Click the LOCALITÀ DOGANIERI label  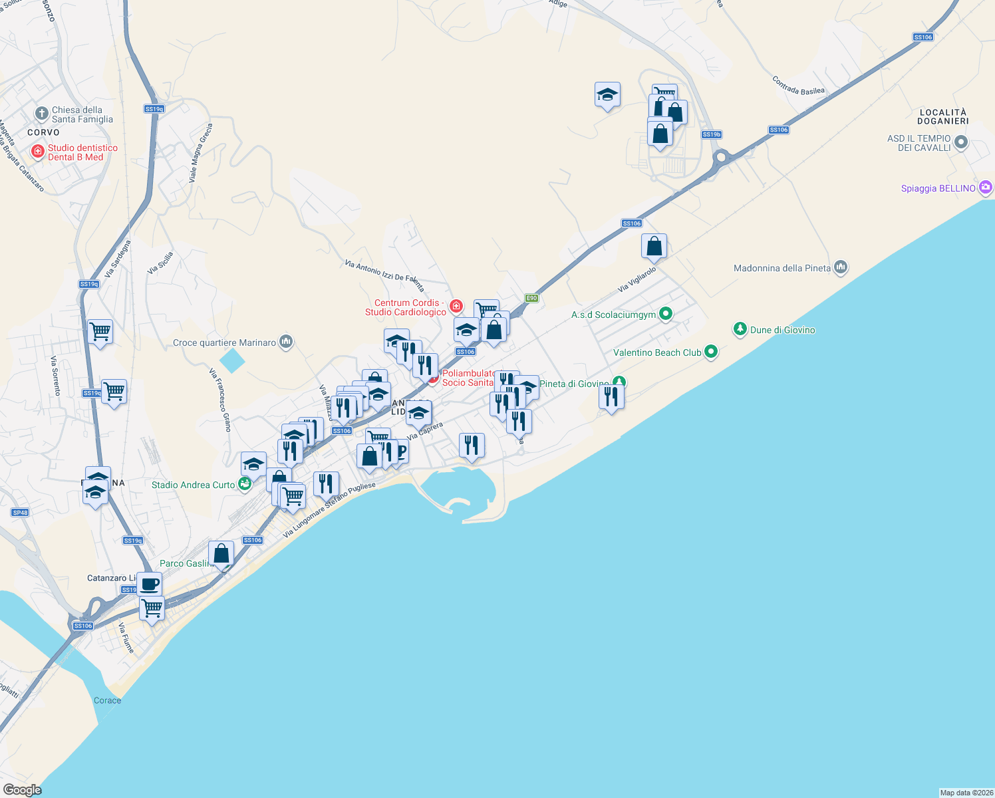[943, 116]
